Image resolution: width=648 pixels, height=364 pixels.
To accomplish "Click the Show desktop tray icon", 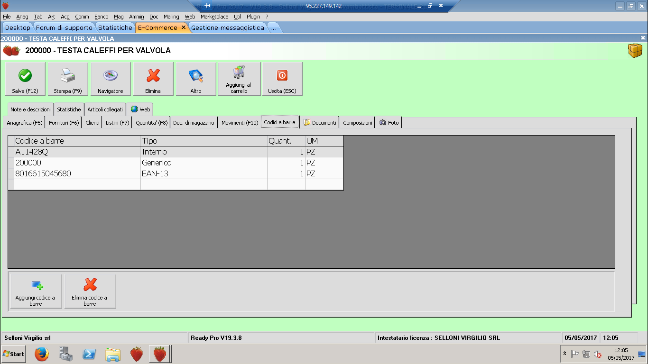I will tap(642, 354).
